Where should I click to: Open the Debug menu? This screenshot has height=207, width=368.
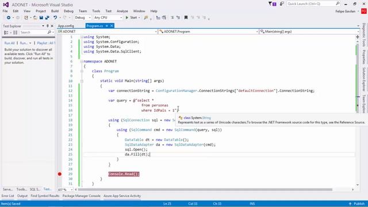[68, 11]
